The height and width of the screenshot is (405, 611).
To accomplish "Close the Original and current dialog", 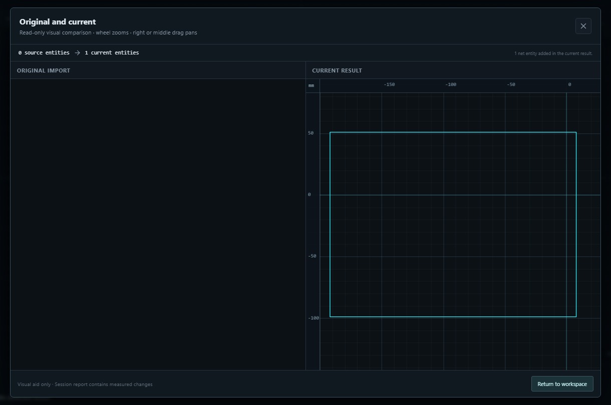I will (583, 26).
